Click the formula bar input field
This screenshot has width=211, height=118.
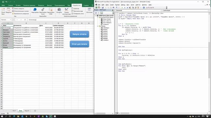coord(61,20)
